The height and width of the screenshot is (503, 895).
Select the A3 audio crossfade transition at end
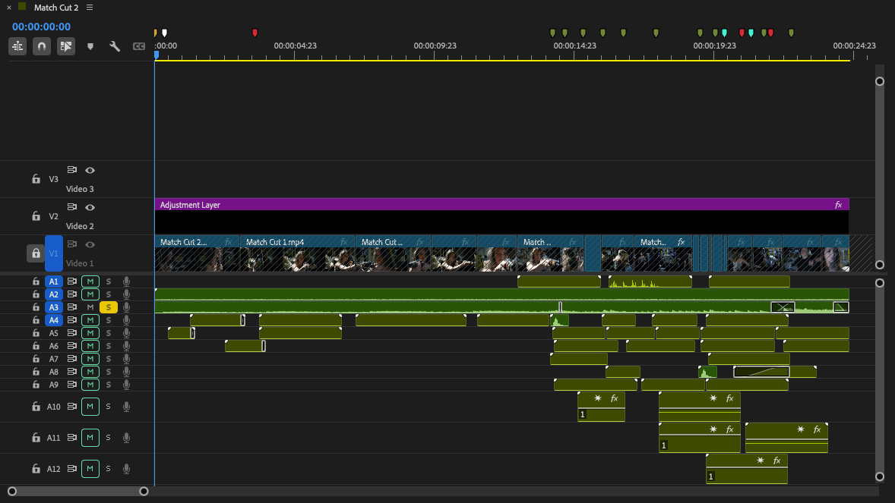click(841, 307)
